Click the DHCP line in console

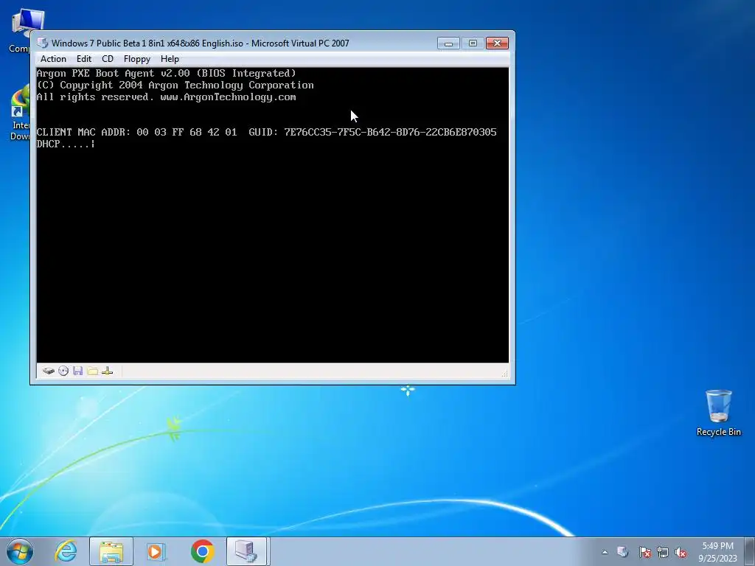pos(66,144)
